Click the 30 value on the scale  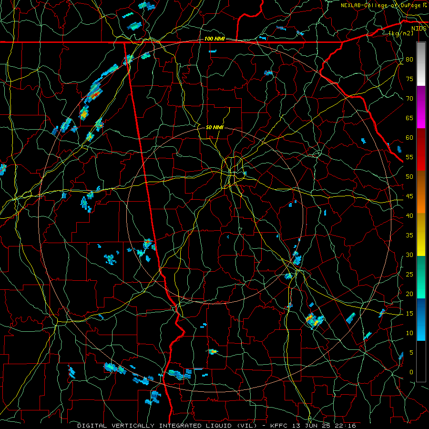pos(409,255)
